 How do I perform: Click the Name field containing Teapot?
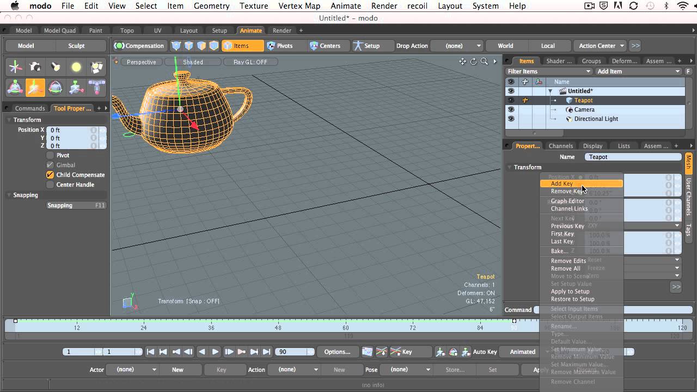(633, 157)
